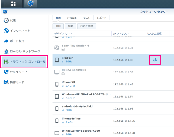Image resolution: width=174 pixels, height=137 pixels.
Task: Click 設定を削除 button
Action: [x=86, y=26]
